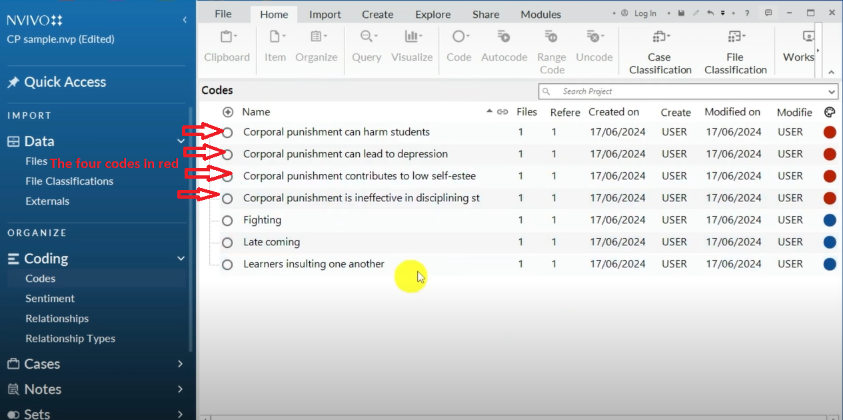Switch to the Explore ribbon tab
The height and width of the screenshot is (420, 843).
pos(433,14)
